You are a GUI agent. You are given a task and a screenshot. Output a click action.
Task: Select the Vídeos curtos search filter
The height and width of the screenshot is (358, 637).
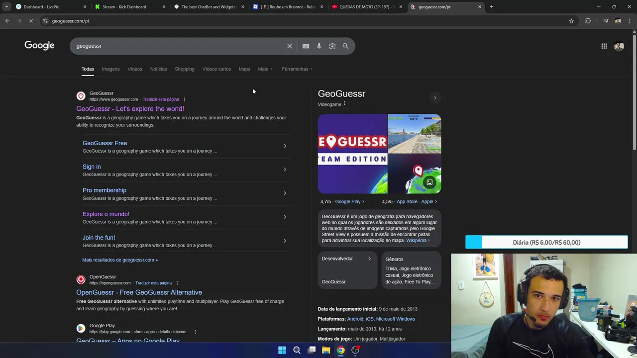[216, 69]
